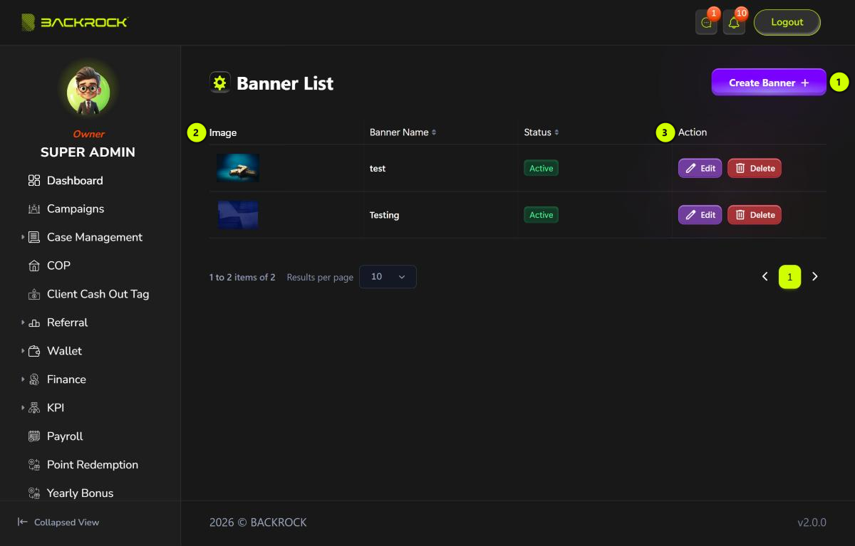Click the Payroll icon in sidebar
855x546 pixels.
34,437
